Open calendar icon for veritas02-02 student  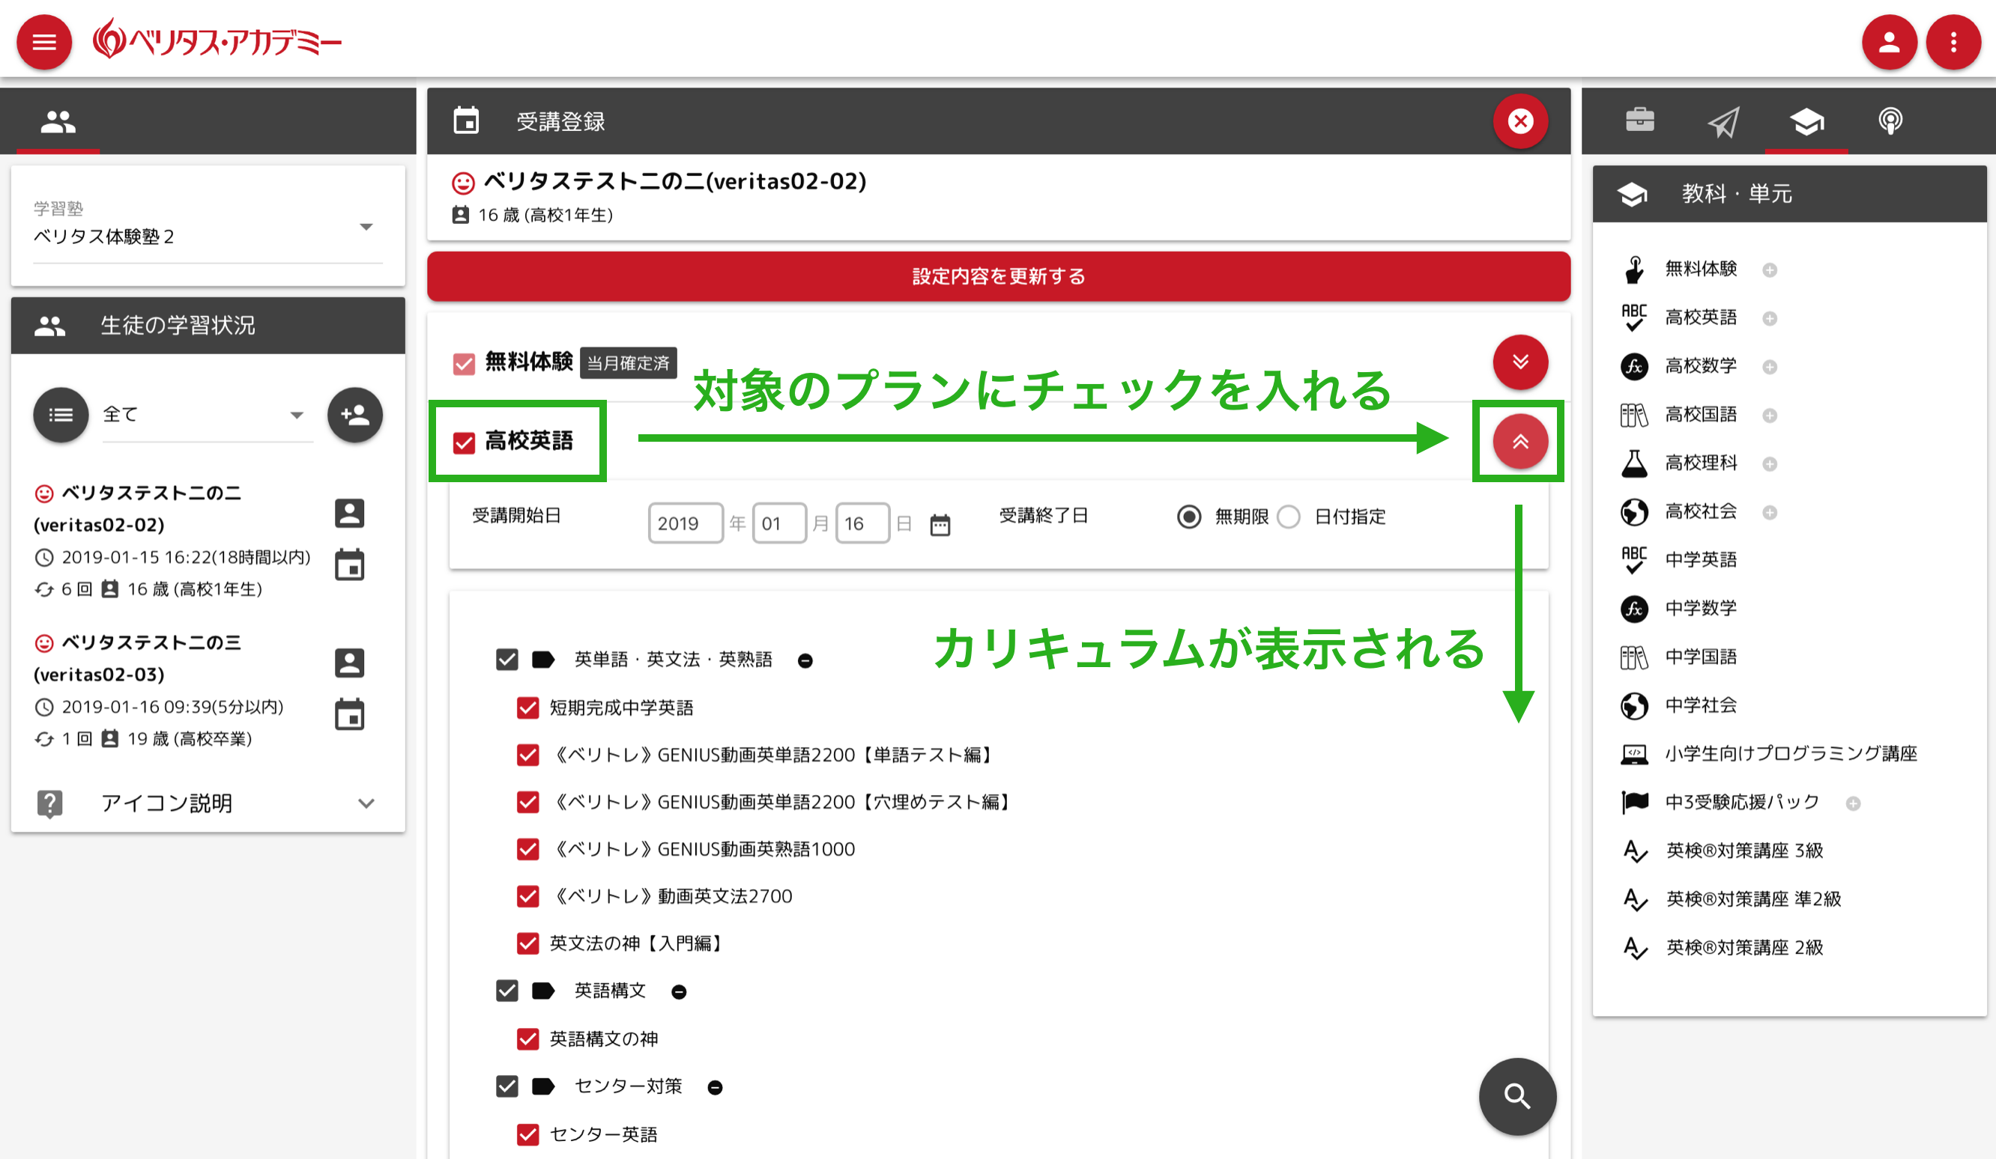[x=349, y=565]
